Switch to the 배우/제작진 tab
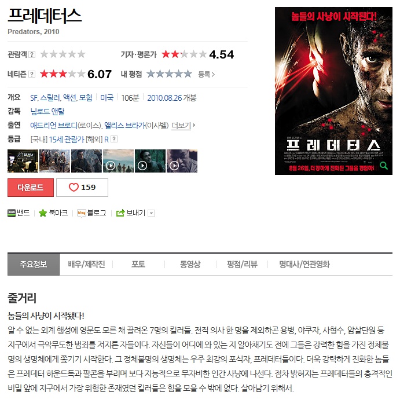400x403 pixels. coord(86,264)
